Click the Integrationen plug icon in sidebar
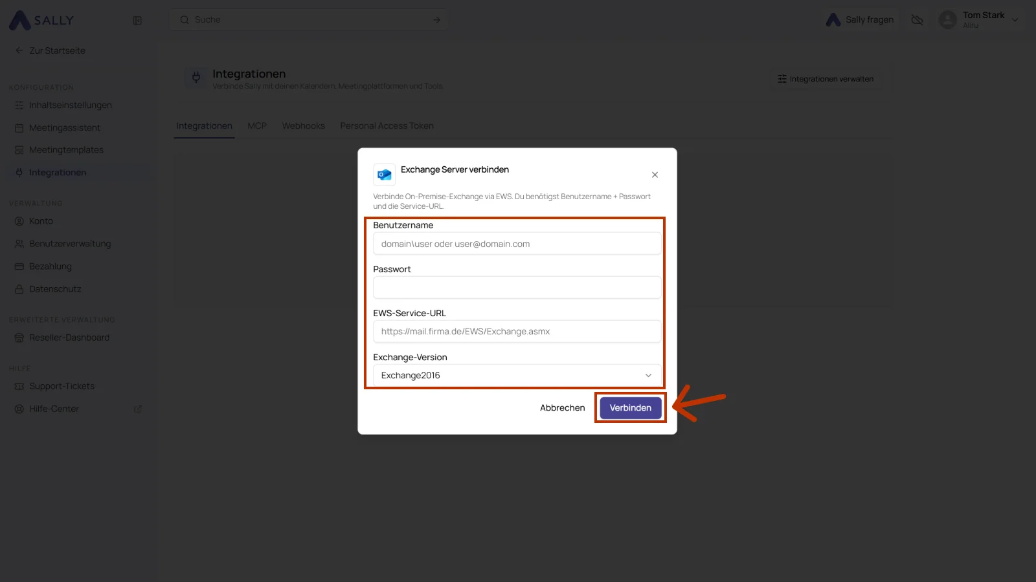Screen dimensions: 1036x582 pyautogui.click(x=19, y=173)
